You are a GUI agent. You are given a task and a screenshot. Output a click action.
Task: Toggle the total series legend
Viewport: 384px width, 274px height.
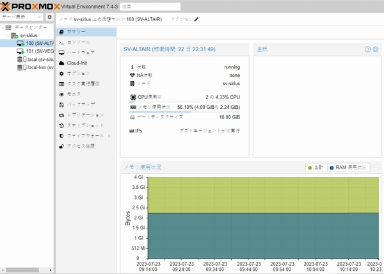tap(316, 168)
